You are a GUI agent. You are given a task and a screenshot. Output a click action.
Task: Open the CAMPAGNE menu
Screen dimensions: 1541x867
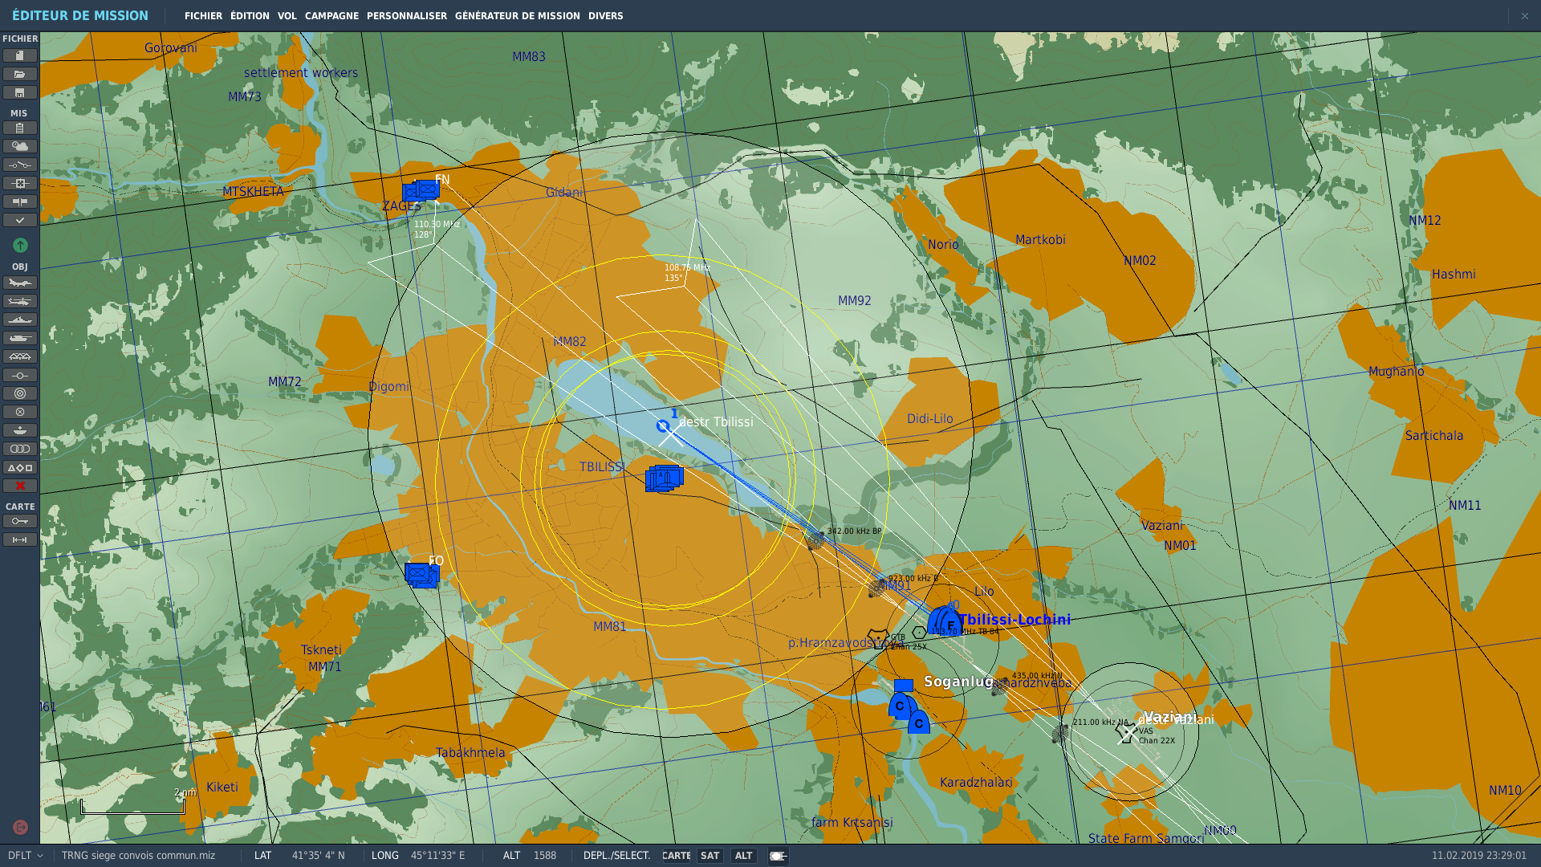[331, 16]
